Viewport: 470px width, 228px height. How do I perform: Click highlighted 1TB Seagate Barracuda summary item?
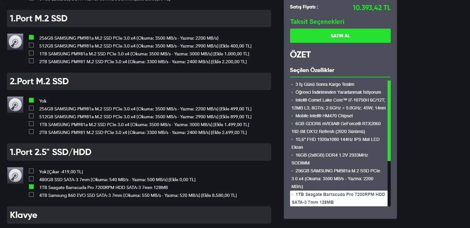tap(339, 198)
